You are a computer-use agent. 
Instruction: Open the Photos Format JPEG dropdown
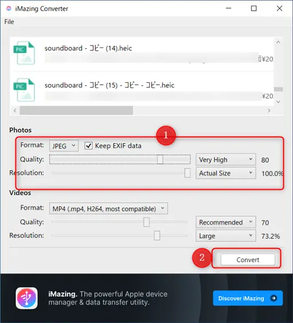click(64, 146)
